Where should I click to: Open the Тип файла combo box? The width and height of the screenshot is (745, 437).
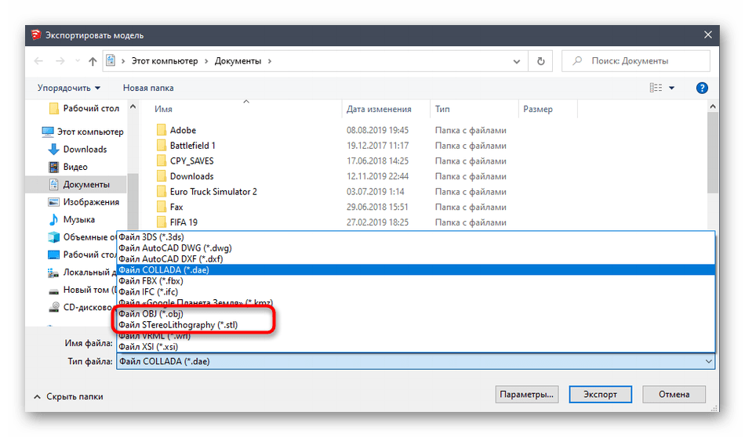click(x=416, y=361)
